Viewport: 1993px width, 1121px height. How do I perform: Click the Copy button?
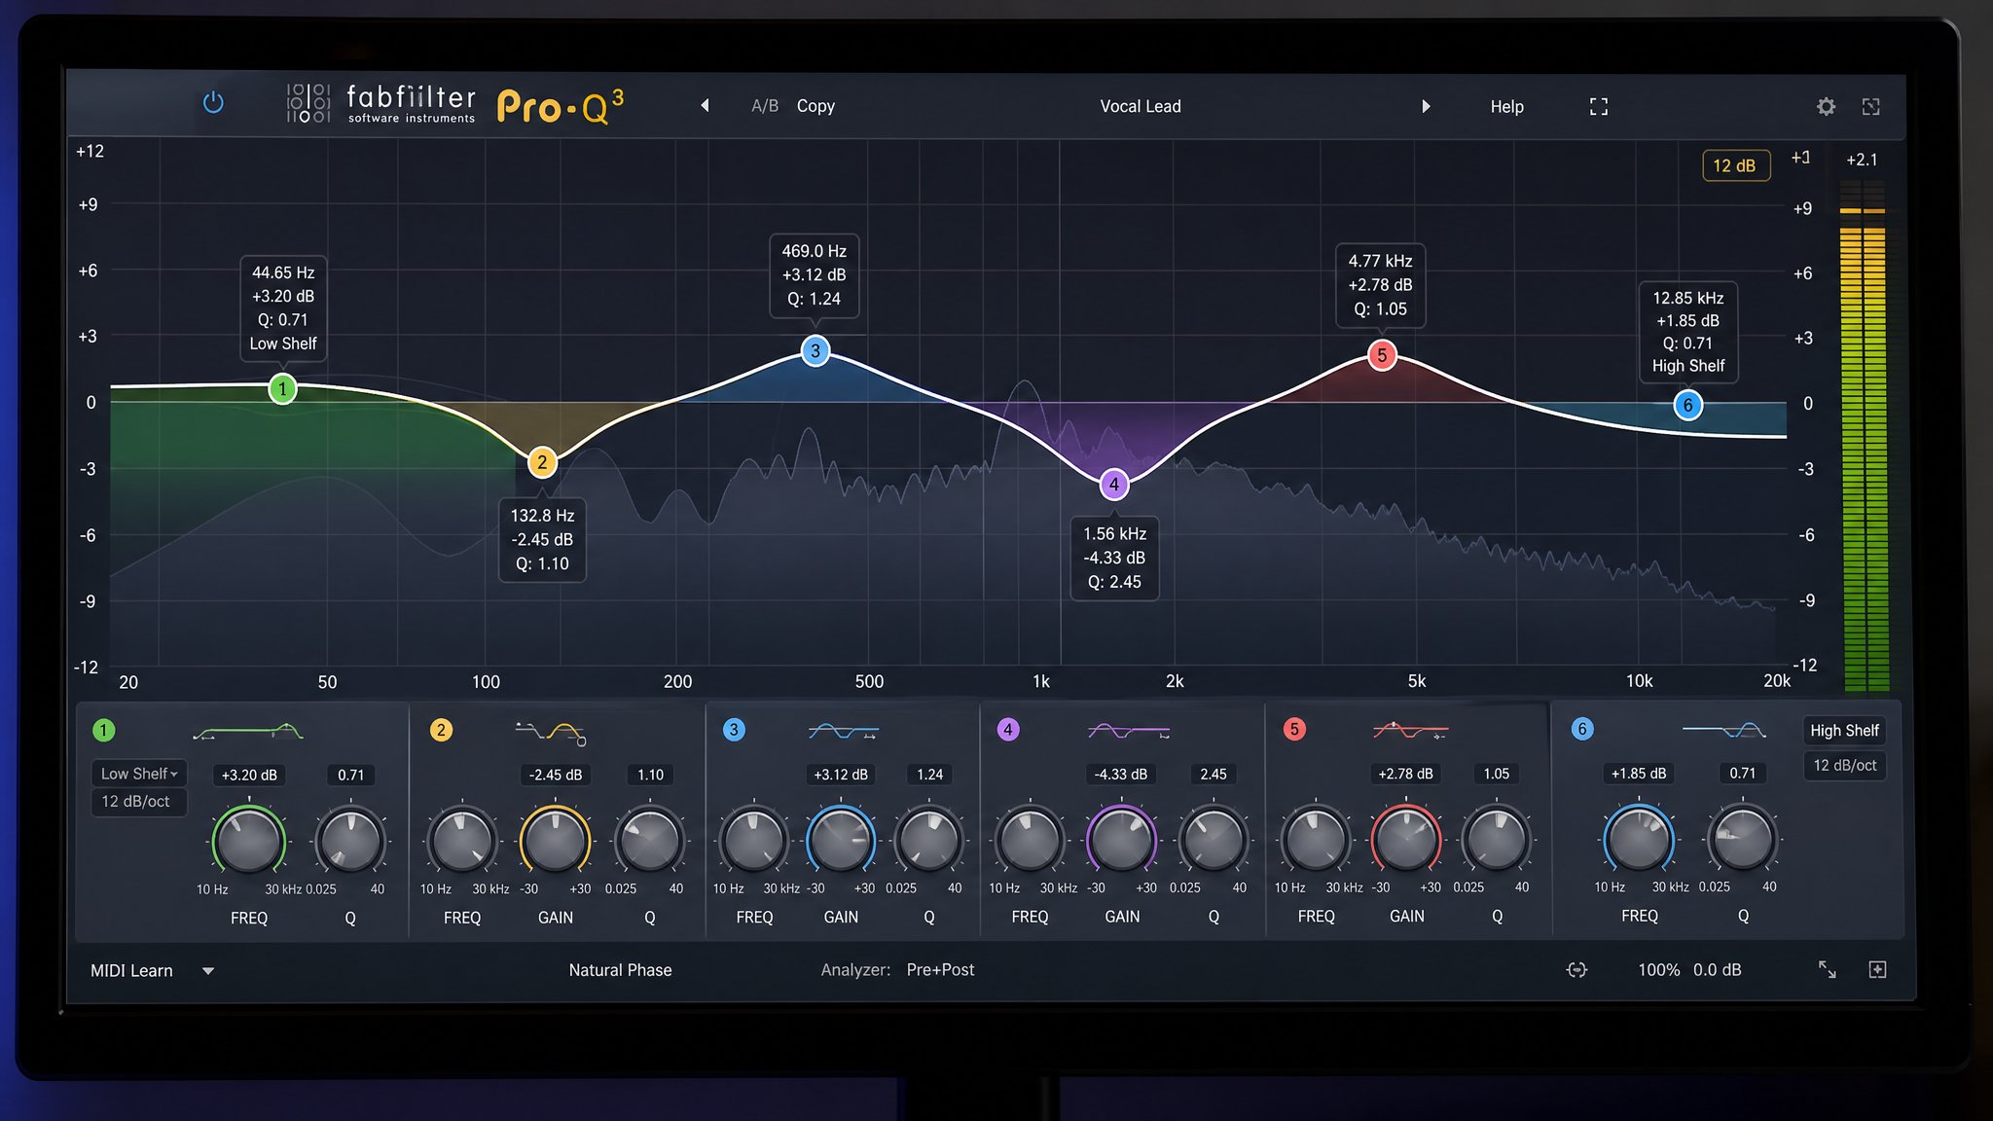click(815, 105)
